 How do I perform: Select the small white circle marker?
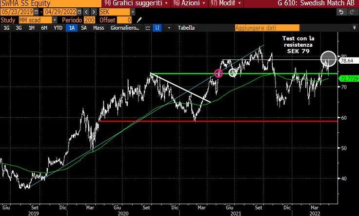pos(233,73)
